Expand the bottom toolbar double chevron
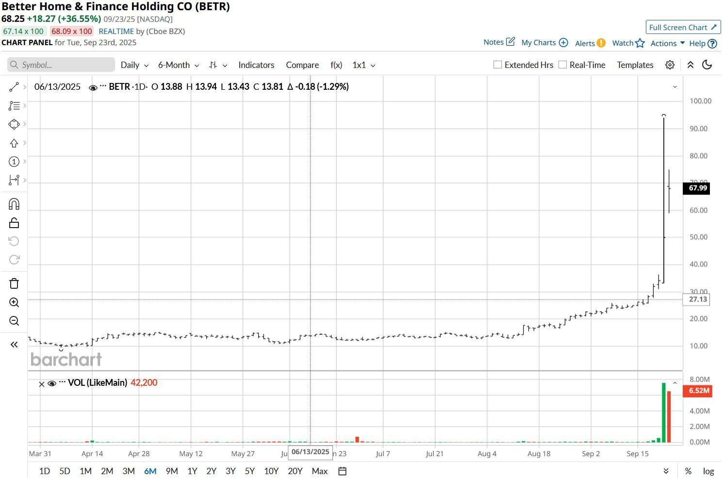Screen dimensions: 724x478 [x=666, y=471]
